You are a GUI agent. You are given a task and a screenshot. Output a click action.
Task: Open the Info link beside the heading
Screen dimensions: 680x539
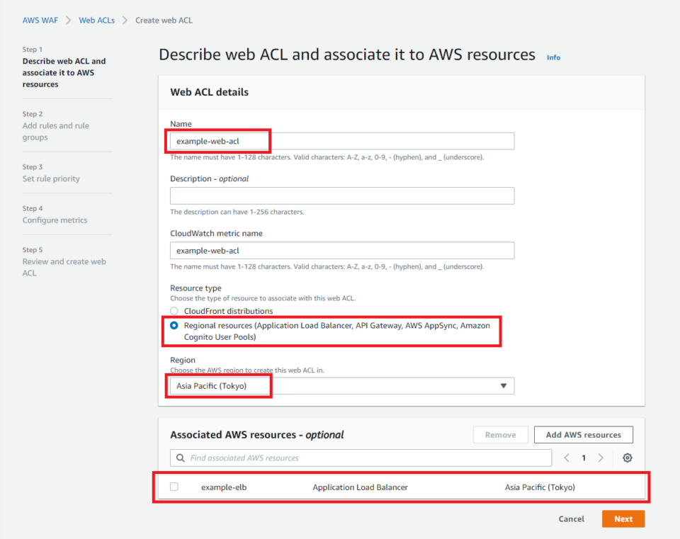[552, 57]
